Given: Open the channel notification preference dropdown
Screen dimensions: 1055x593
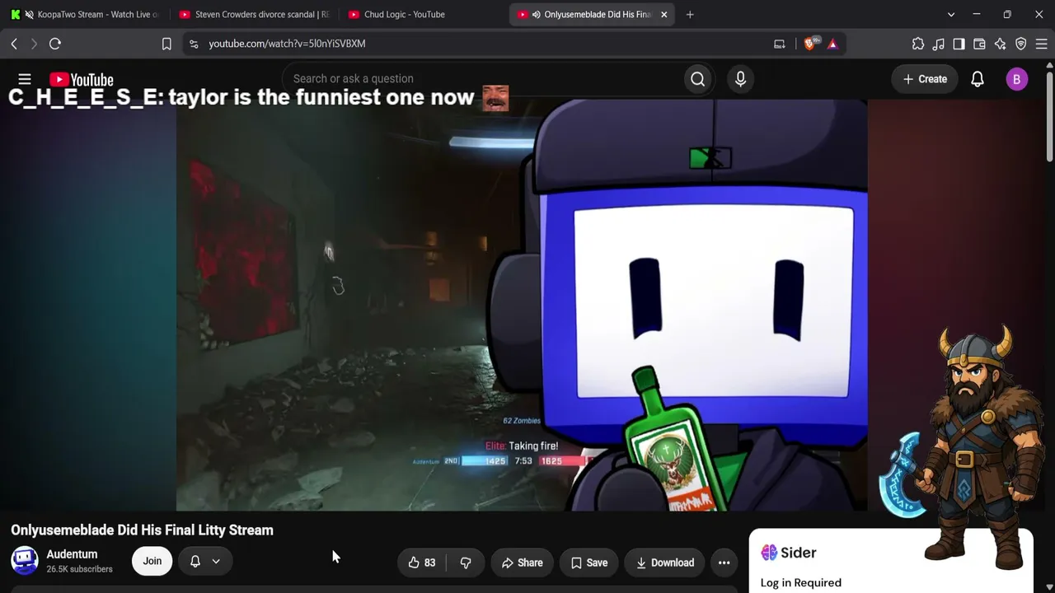Looking at the screenshot, I should pos(205,561).
